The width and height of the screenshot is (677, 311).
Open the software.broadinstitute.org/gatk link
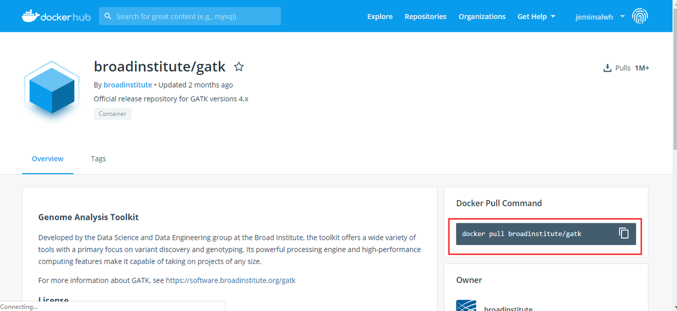coord(231,280)
